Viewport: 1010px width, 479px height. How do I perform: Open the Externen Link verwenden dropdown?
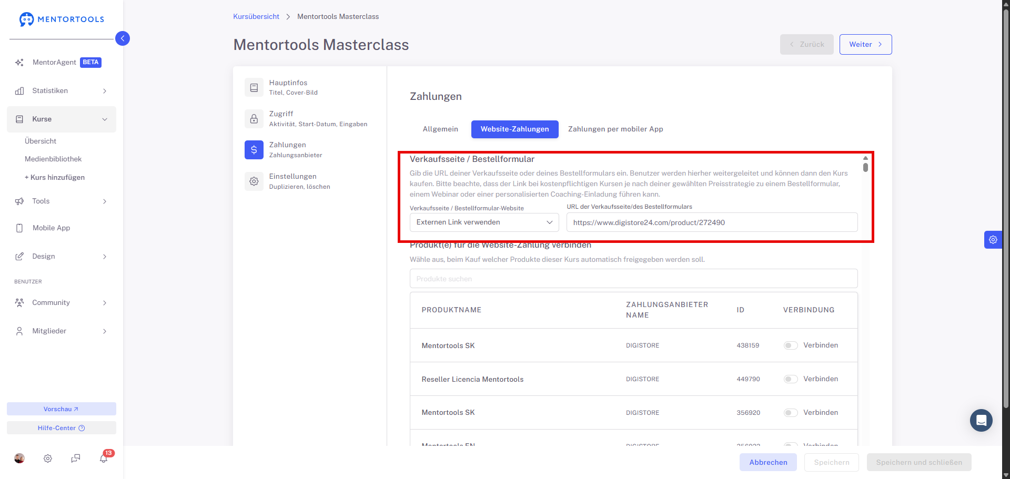tap(484, 222)
